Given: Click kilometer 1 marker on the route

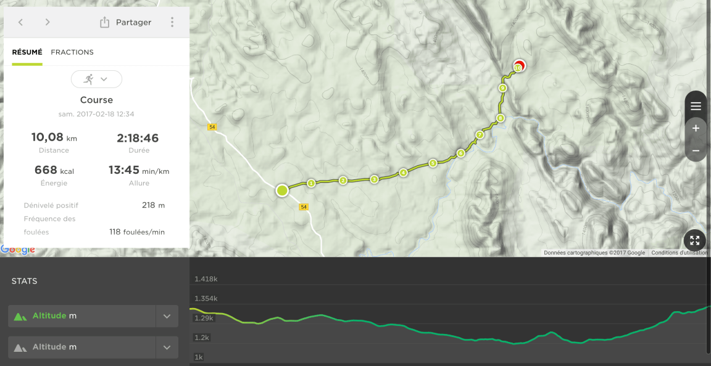Looking at the screenshot, I should point(311,183).
